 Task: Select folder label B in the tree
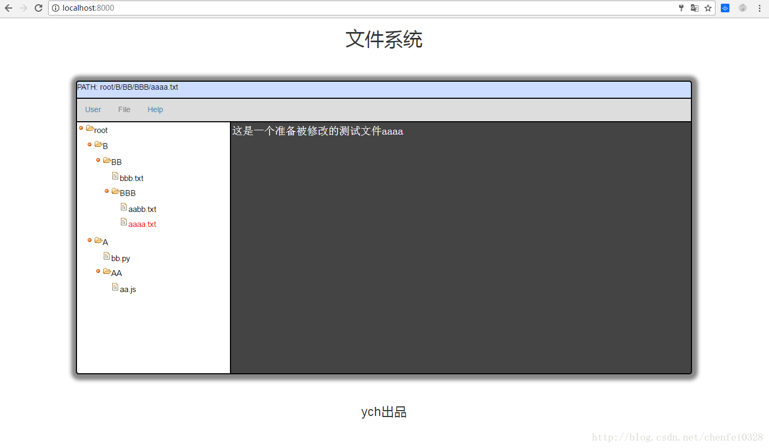click(x=105, y=146)
